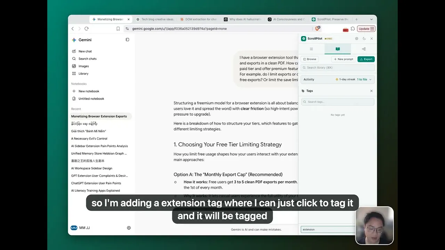Switch to "AI Consciousness" browser tab
445x250 pixels.
tap(286, 19)
